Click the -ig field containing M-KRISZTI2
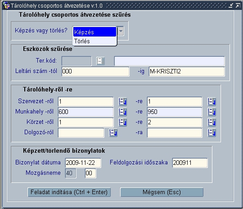The width and height of the screenshot is (243, 209). (x=187, y=71)
